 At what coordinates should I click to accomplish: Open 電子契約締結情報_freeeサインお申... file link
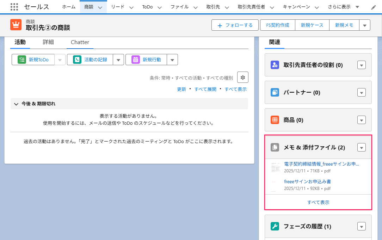(x=321, y=164)
